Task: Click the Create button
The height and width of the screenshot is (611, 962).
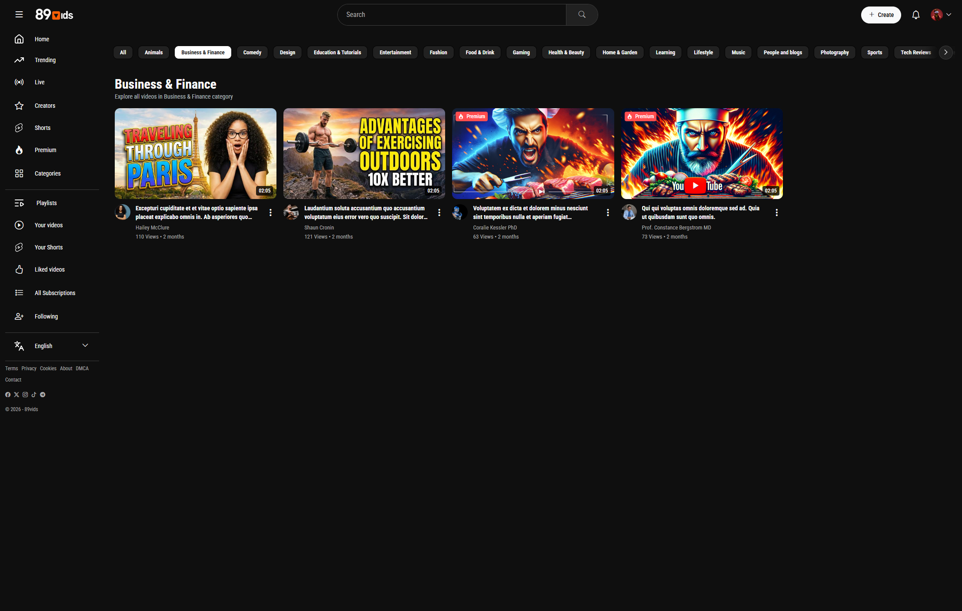Action: [881, 15]
